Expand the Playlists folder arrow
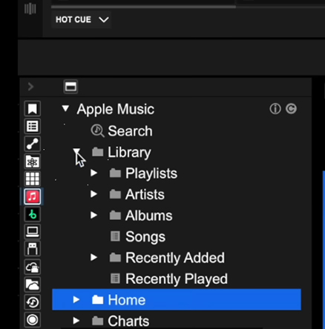The width and height of the screenshot is (325, 329). (x=93, y=173)
